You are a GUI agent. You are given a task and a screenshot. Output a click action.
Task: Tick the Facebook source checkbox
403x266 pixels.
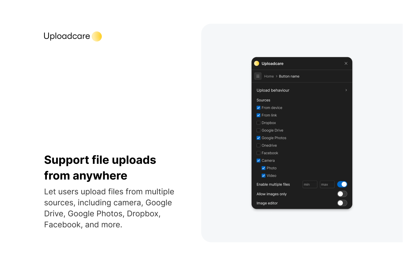tap(258, 153)
